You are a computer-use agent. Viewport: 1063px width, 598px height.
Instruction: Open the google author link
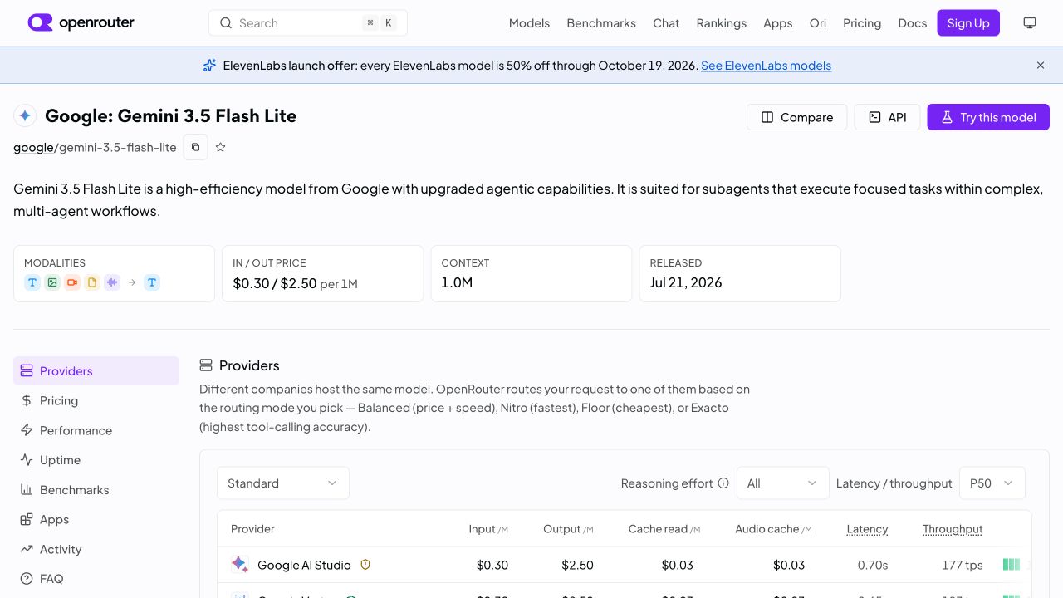tap(33, 147)
